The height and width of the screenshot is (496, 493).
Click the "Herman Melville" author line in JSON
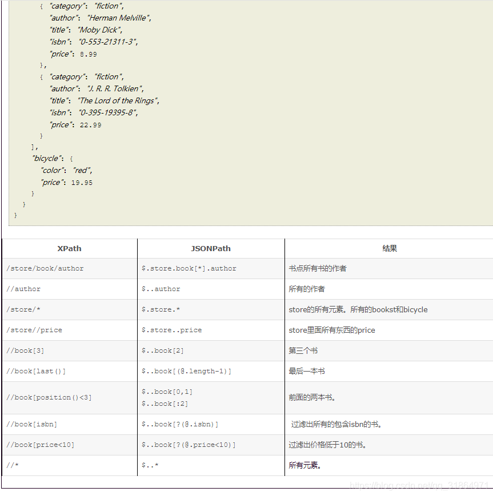click(x=100, y=18)
